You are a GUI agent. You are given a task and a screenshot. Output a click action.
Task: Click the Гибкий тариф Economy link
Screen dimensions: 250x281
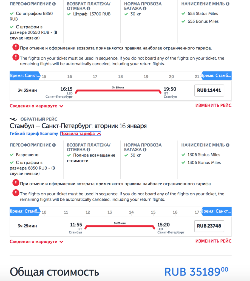pos(34,134)
